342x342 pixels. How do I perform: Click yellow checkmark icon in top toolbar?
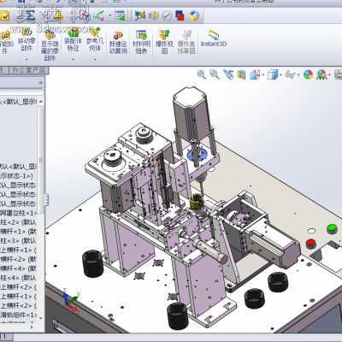coord(4,16)
